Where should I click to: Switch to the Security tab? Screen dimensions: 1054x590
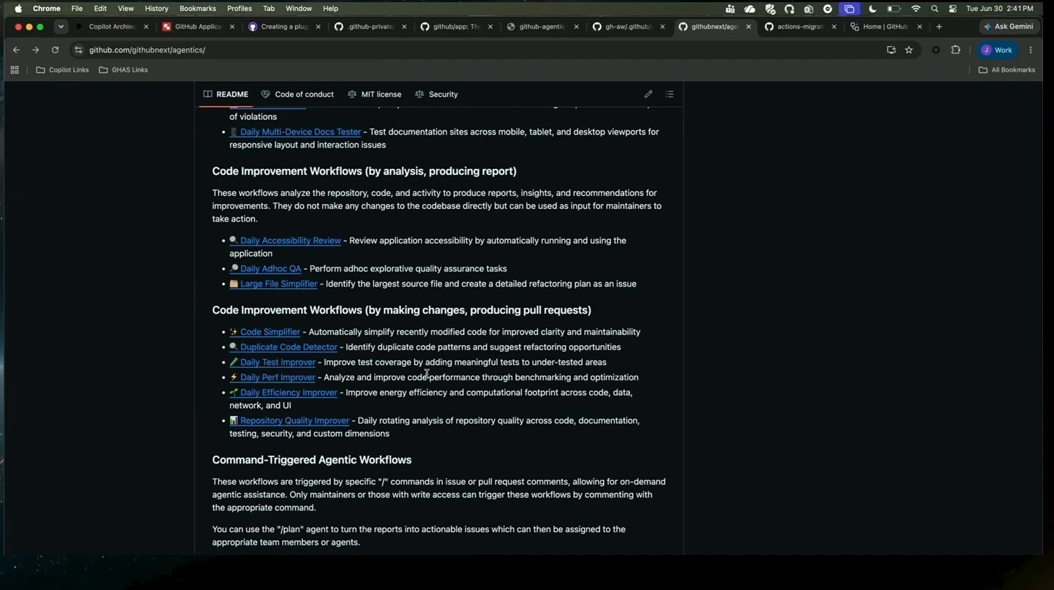[436, 94]
